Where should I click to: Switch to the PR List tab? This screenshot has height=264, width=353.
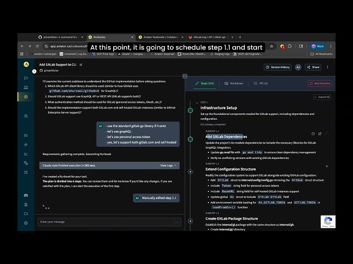pyautogui.click(x=261, y=83)
